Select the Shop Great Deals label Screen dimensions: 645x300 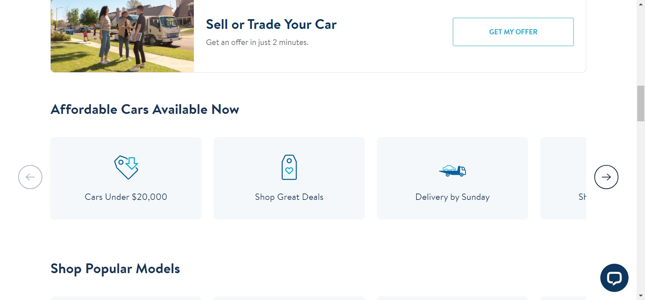click(x=289, y=197)
